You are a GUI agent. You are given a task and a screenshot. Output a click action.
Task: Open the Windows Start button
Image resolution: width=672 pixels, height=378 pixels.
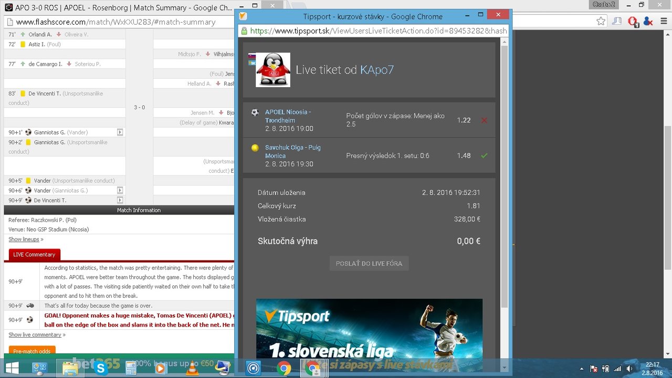(12, 369)
